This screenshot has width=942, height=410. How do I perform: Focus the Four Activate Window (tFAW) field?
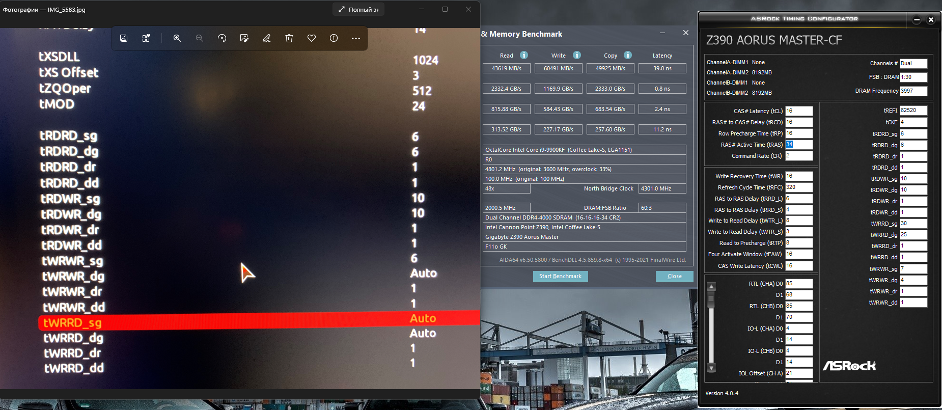tap(799, 254)
